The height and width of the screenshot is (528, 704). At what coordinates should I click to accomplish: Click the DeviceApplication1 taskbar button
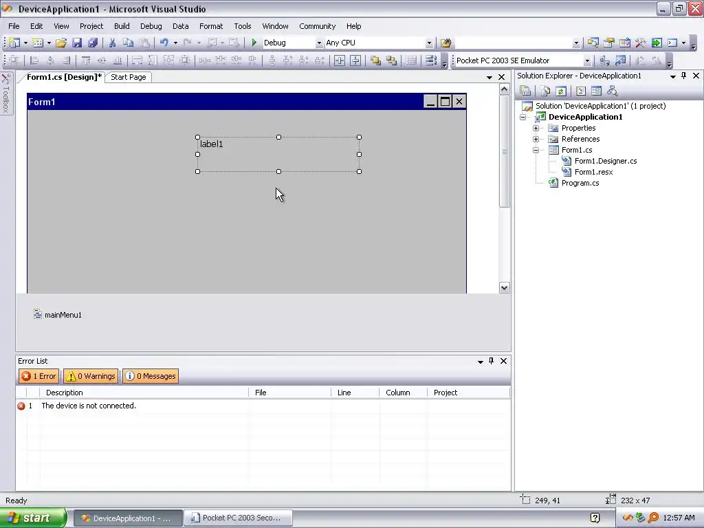click(128, 518)
